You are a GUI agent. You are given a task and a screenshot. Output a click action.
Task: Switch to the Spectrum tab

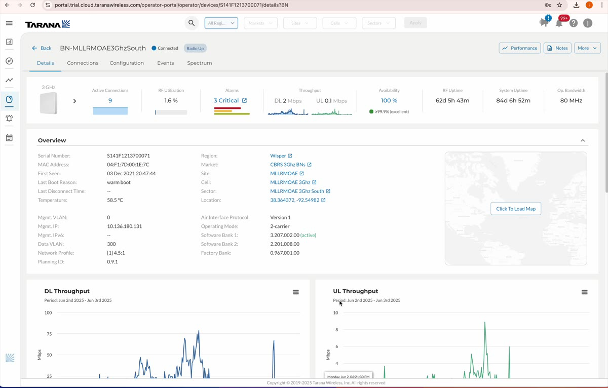click(x=199, y=63)
